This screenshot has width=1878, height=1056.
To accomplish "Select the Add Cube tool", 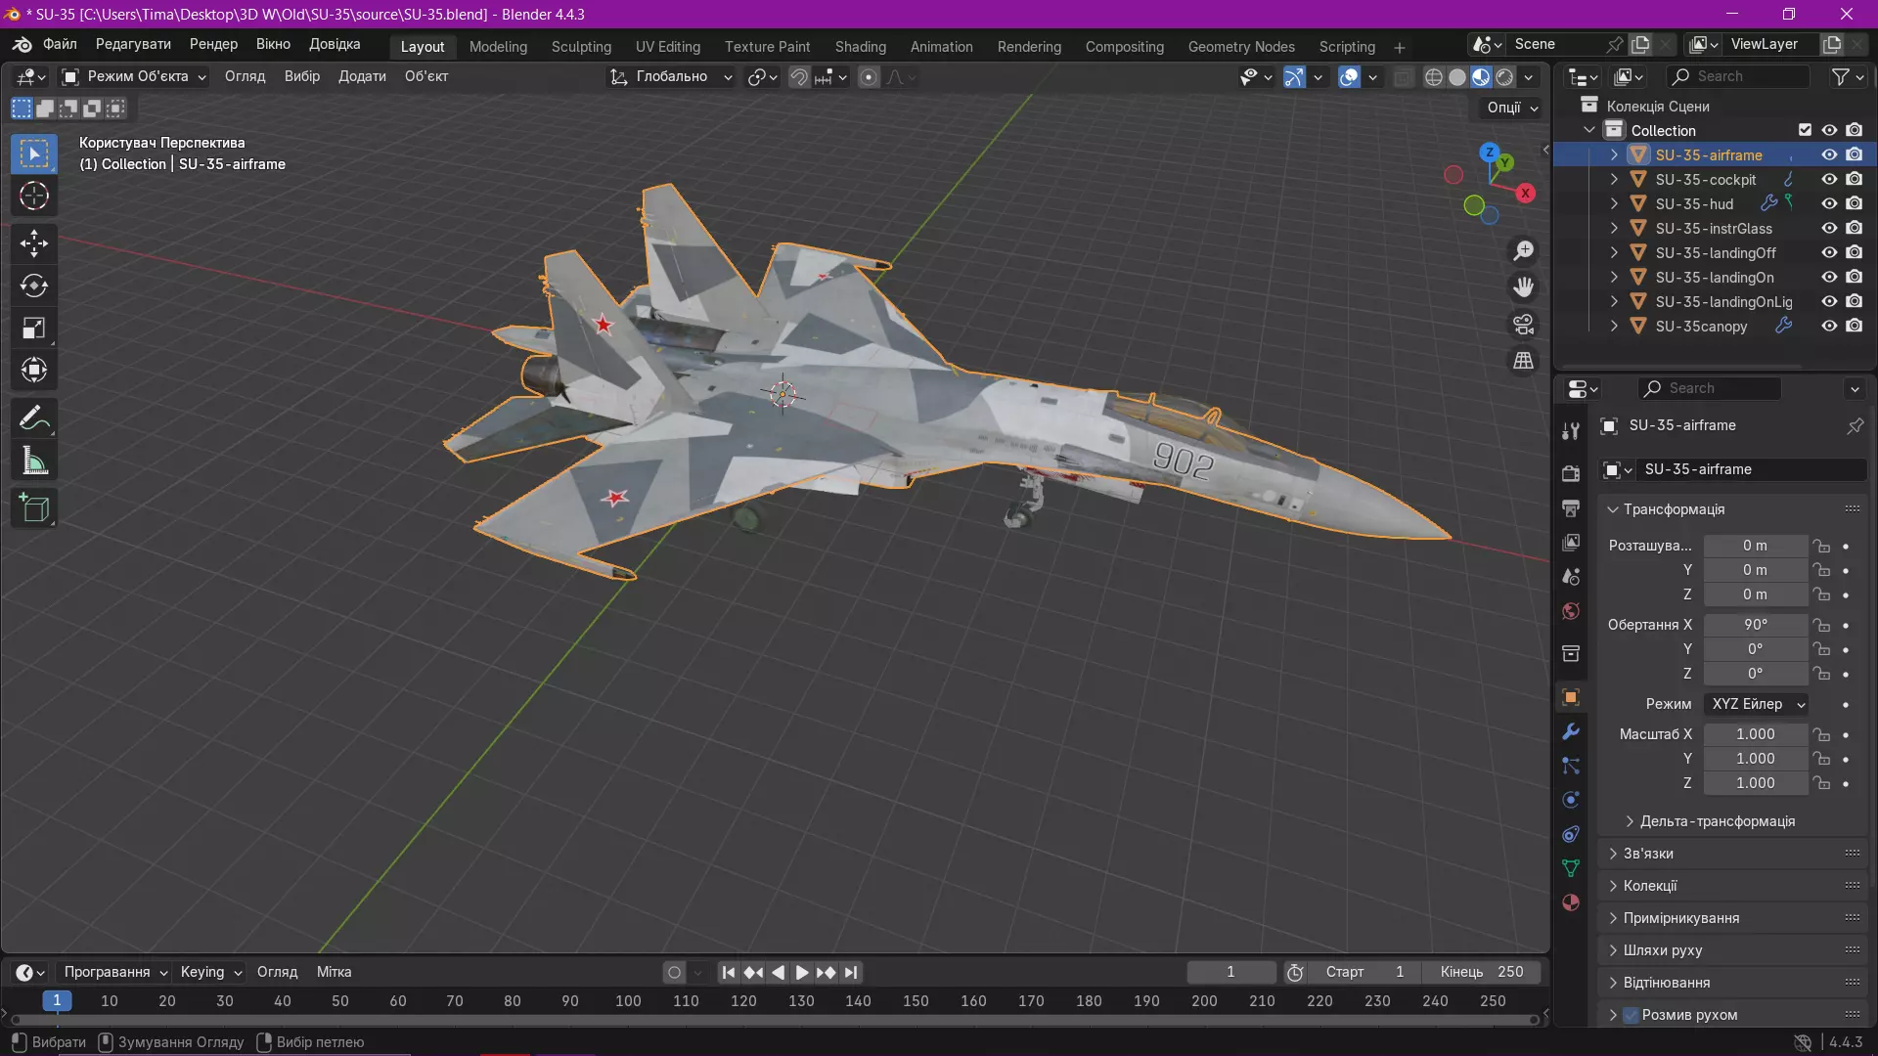I will (x=34, y=508).
